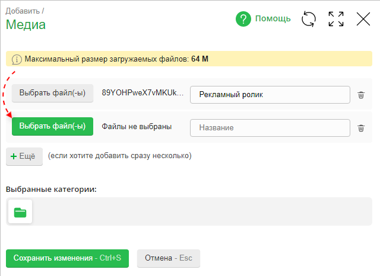Screen dimensions: 380x276
Task: Focus the empty Название input field
Action: coord(270,127)
